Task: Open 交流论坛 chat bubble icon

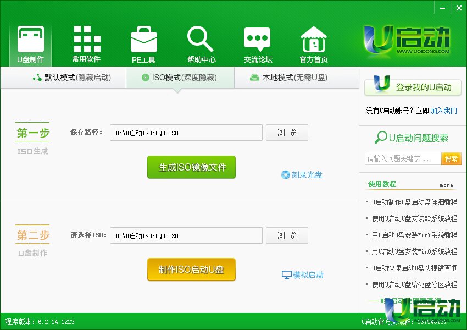Action: click(x=258, y=44)
